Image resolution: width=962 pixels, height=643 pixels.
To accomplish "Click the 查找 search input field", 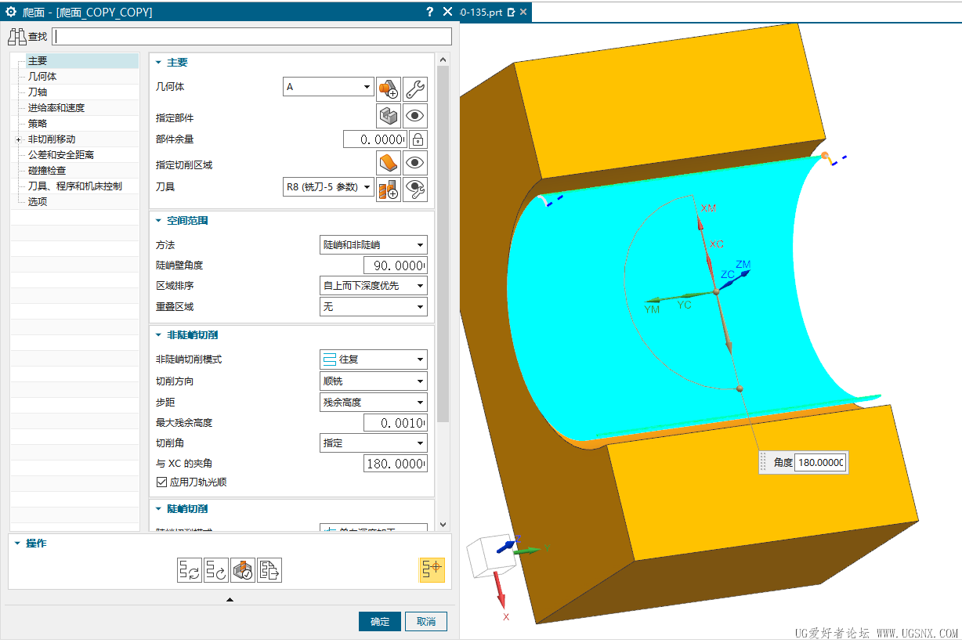I will 251,36.
